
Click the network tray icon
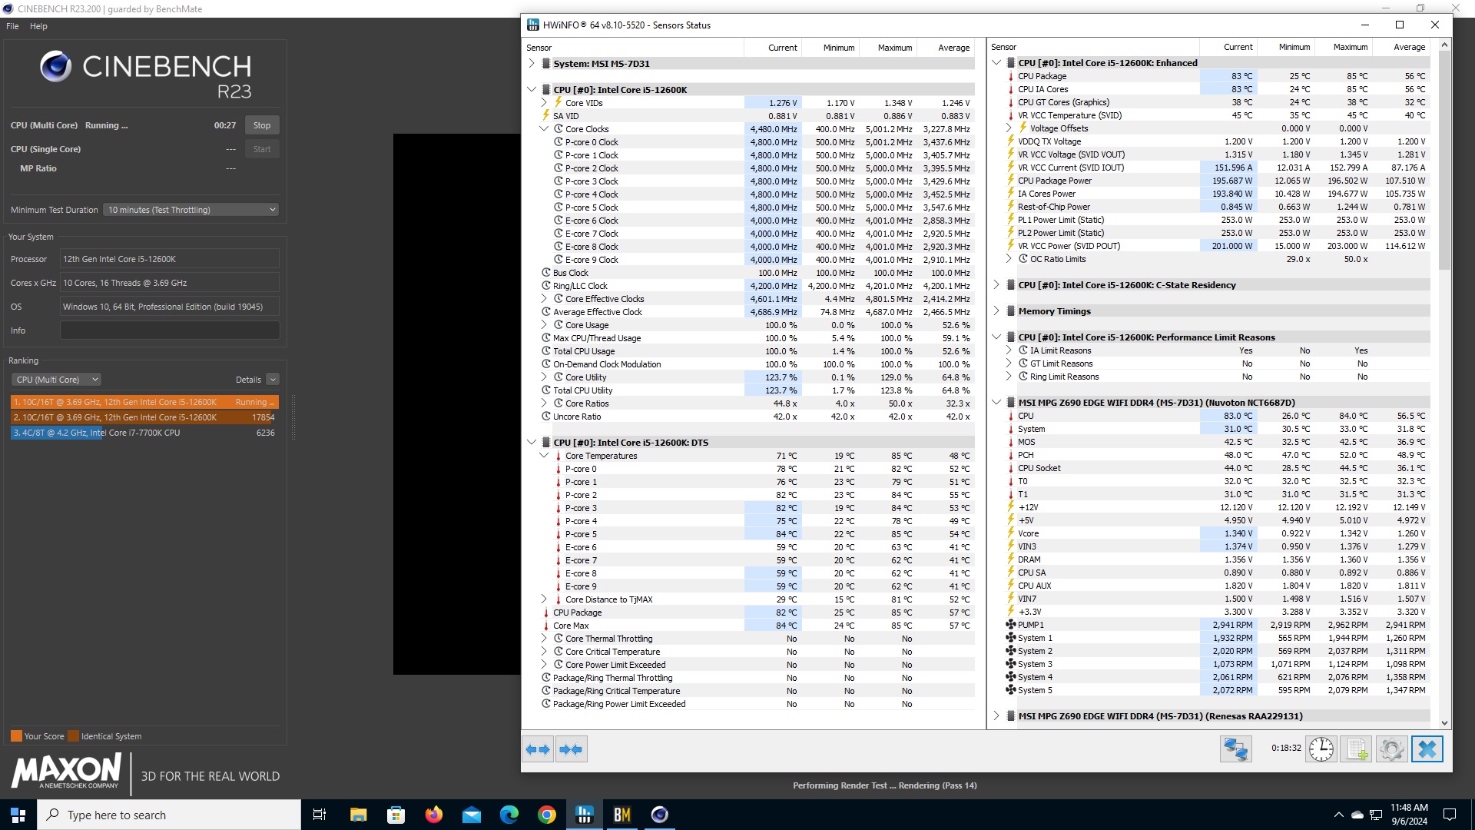click(1376, 815)
